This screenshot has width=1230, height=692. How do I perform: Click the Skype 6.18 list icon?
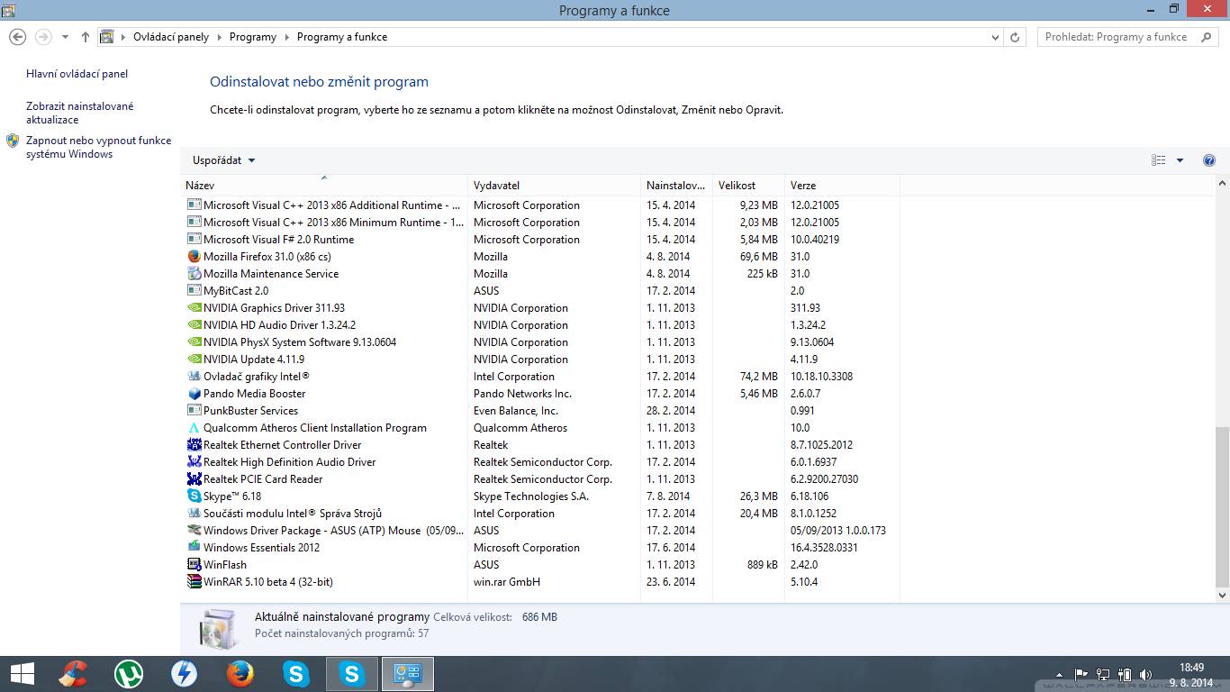[x=194, y=496]
